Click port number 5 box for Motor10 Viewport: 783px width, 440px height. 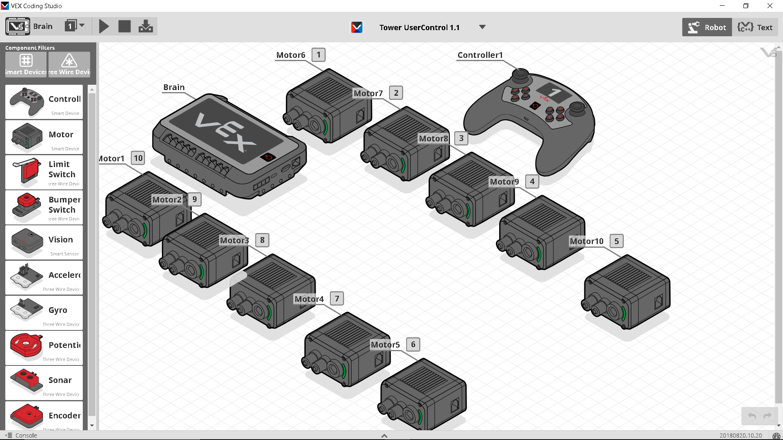(x=617, y=241)
